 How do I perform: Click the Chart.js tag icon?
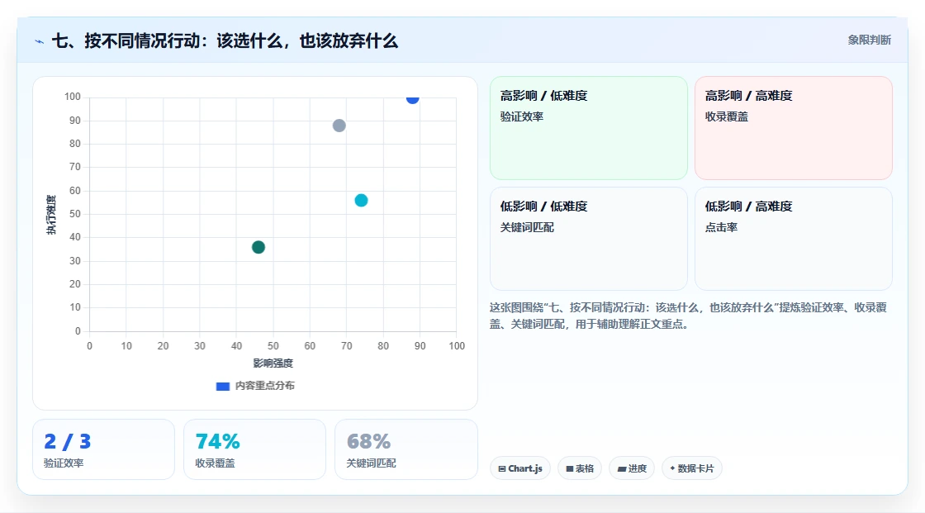click(x=502, y=468)
